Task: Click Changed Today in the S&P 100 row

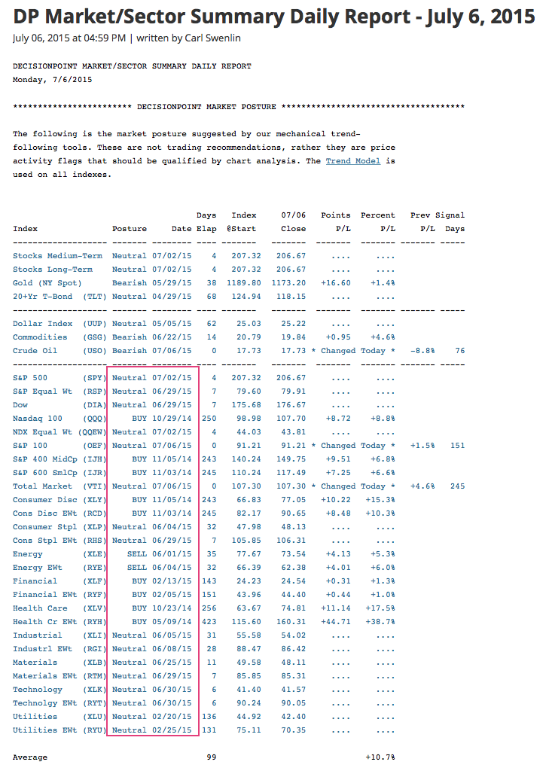Action: pyautogui.click(x=353, y=446)
